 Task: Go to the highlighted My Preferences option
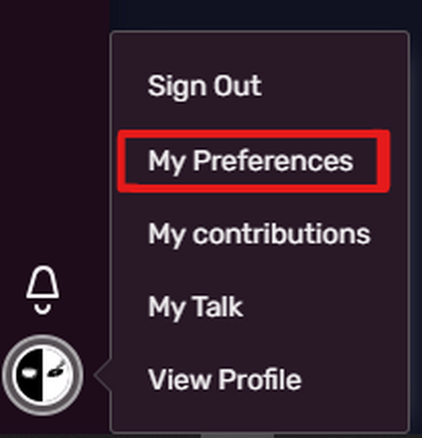pyautogui.click(x=250, y=161)
